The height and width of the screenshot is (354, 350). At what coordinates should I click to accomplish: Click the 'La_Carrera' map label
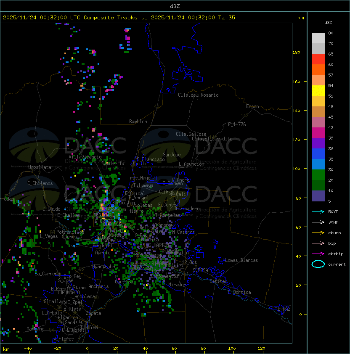(47, 274)
